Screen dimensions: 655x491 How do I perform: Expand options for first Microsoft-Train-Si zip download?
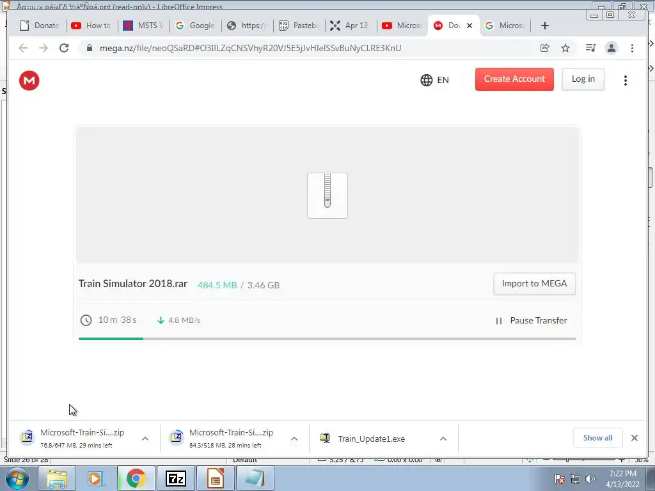[x=145, y=439]
